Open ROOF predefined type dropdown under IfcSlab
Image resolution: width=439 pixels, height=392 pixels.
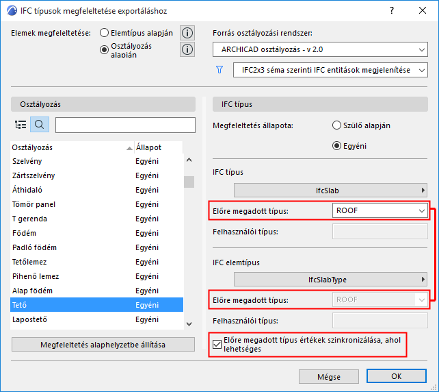click(x=380, y=210)
